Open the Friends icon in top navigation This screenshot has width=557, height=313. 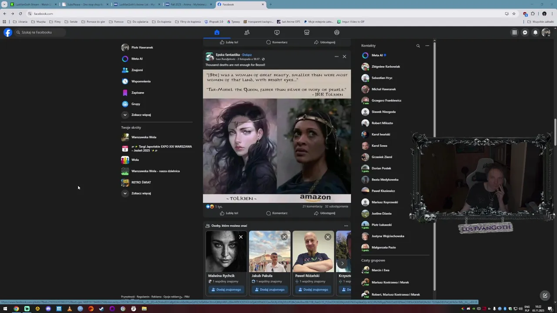pyautogui.click(x=247, y=32)
